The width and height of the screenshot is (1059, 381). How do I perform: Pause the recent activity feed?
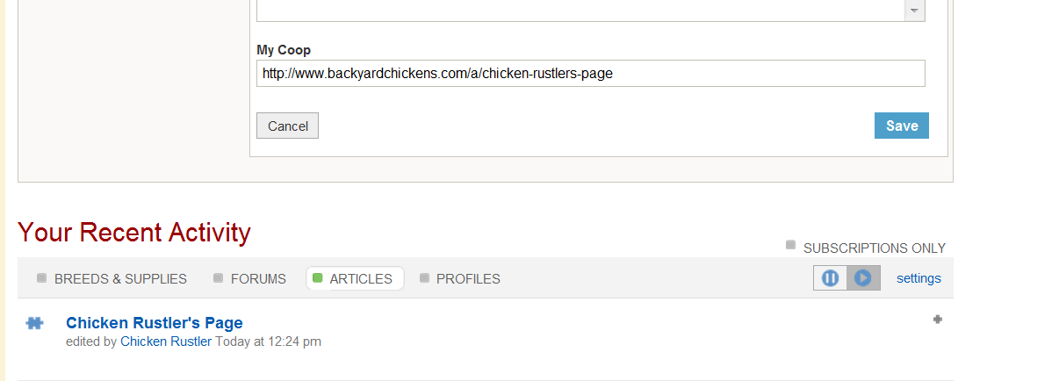coord(830,278)
